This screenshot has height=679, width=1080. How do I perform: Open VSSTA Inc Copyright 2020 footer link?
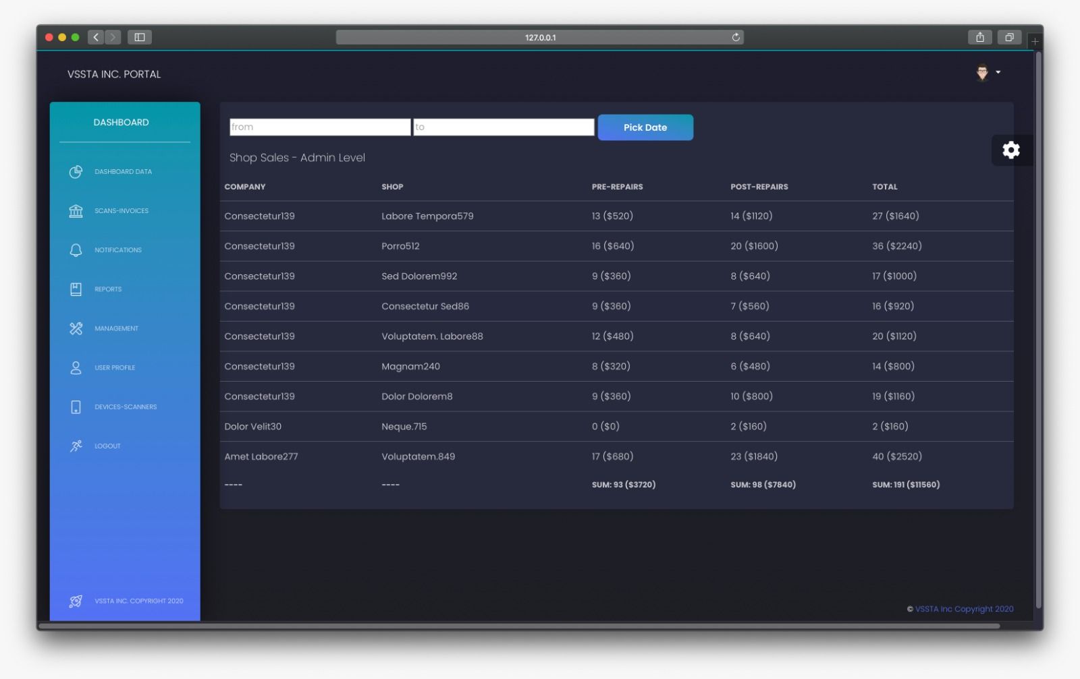click(x=964, y=609)
